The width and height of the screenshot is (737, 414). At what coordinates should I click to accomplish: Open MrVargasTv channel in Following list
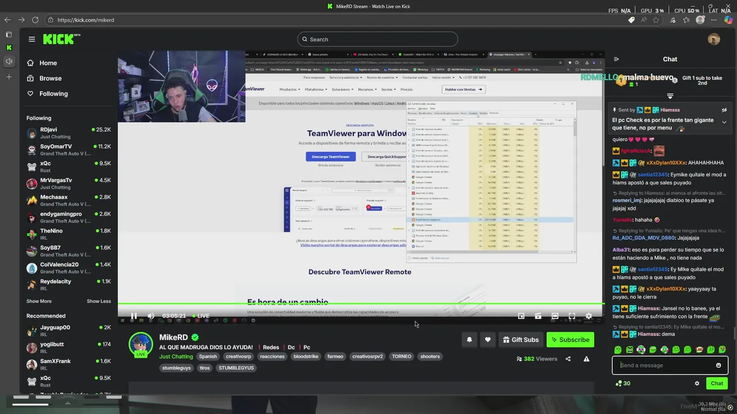[69, 183]
